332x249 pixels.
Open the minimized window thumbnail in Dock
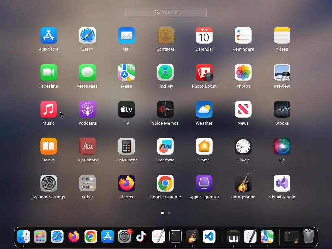click(291, 237)
